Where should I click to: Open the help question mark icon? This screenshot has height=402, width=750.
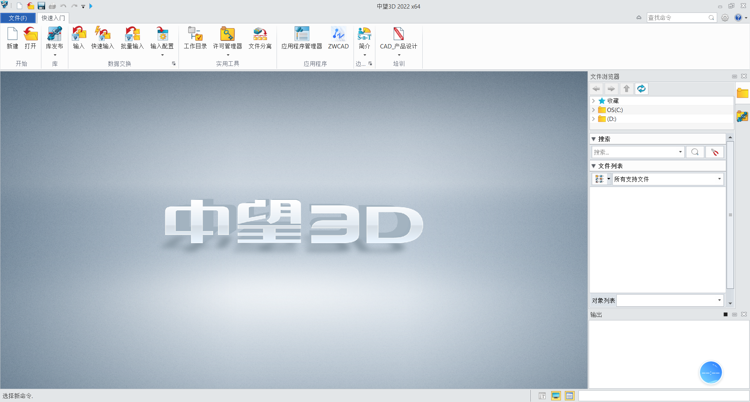point(738,18)
